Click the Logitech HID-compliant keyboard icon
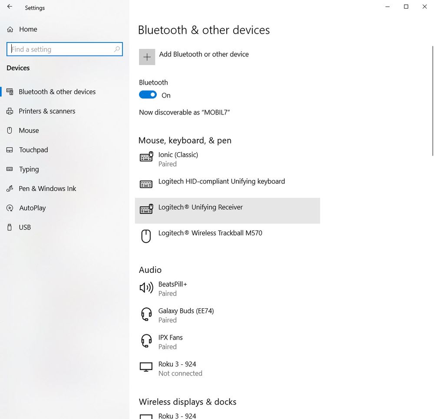434x419 pixels. tap(146, 184)
